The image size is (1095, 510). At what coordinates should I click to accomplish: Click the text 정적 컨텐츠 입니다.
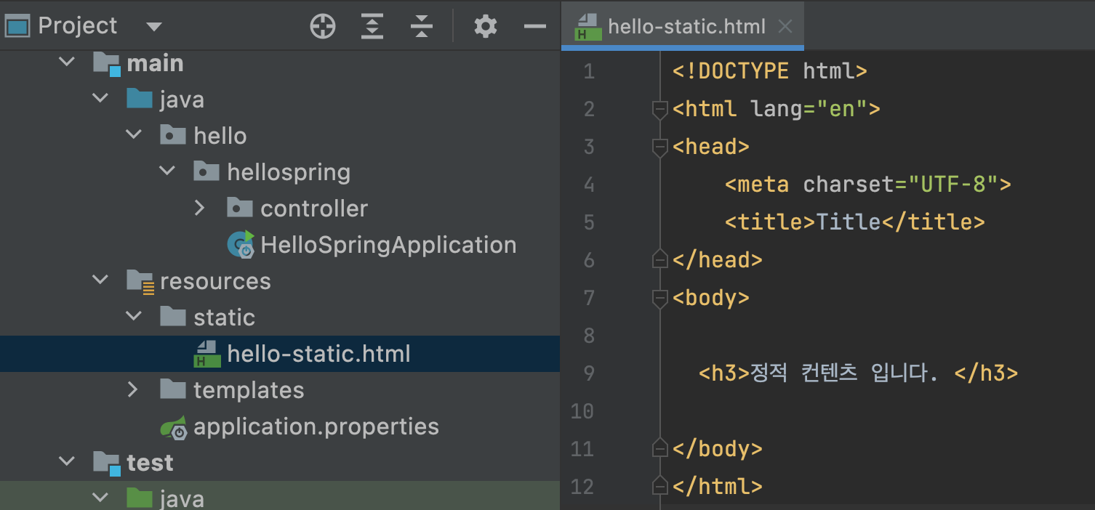(x=844, y=373)
